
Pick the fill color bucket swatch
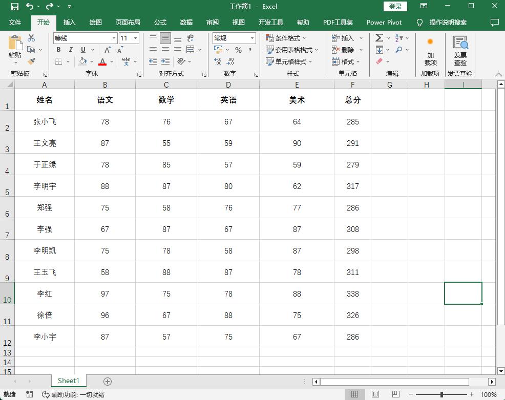click(x=83, y=61)
